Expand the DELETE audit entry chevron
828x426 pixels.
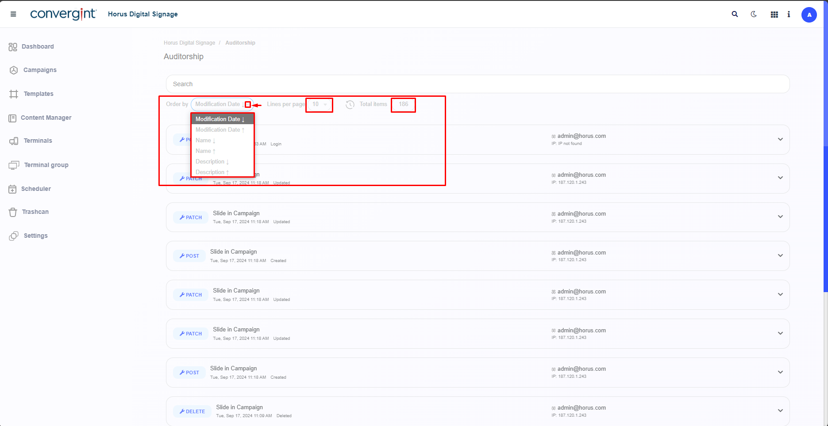780,411
